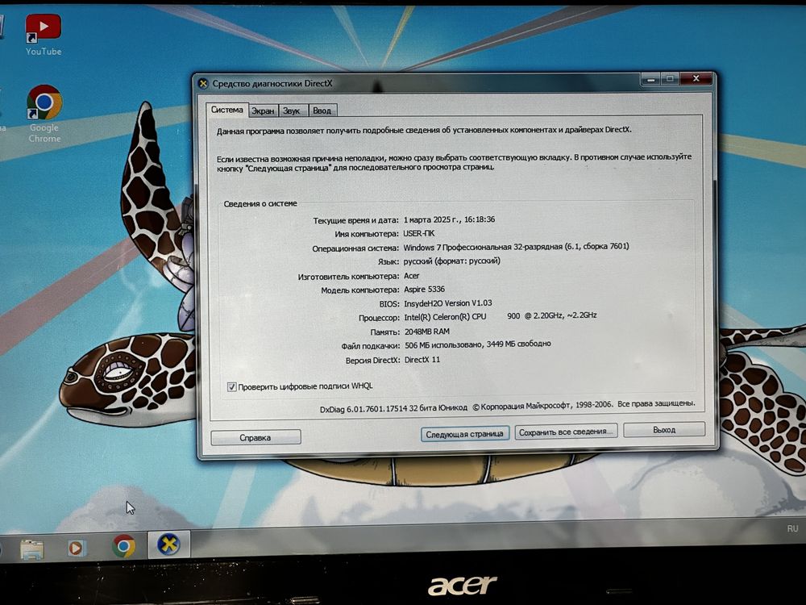Screen dimensions: 806x605
Task: Click the Windows 7 Профессиональная text
Action: (x=457, y=248)
